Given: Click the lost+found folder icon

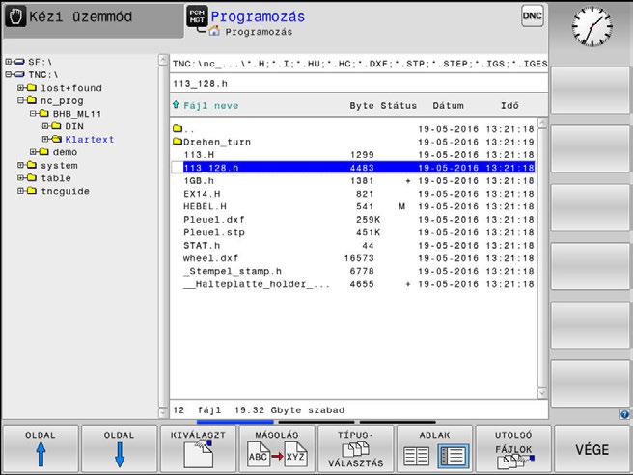Looking at the screenshot, I should pos(32,87).
